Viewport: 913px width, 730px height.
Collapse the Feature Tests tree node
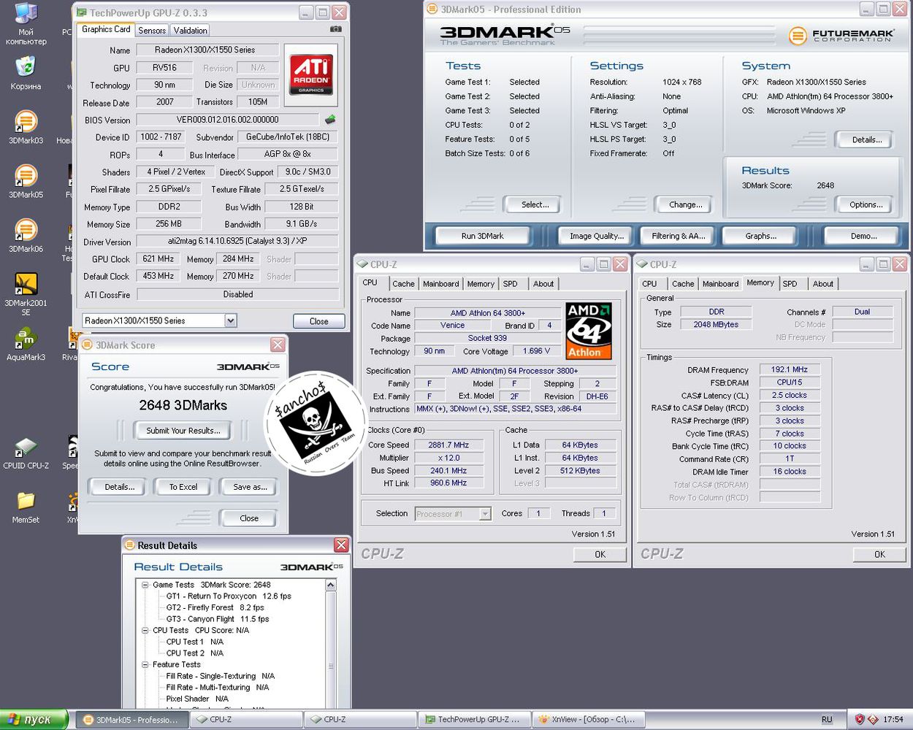[145, 664]
